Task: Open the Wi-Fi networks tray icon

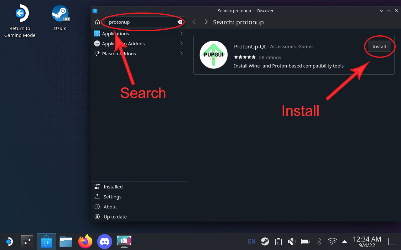Action: (332, 242)
